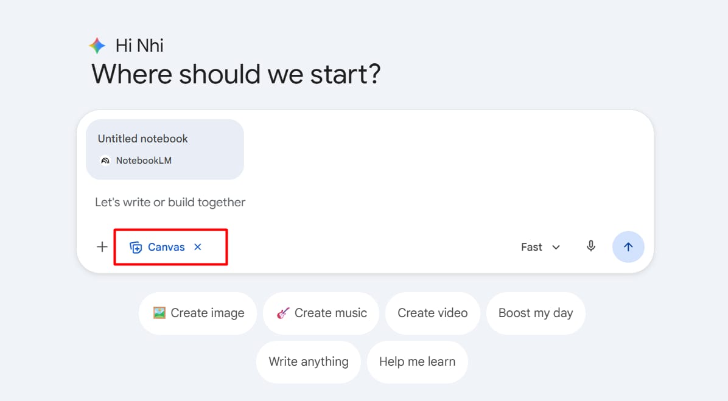Choose the Create video suggestion
Viewport: 728px width, 401px height.
(x=432, y=313)
